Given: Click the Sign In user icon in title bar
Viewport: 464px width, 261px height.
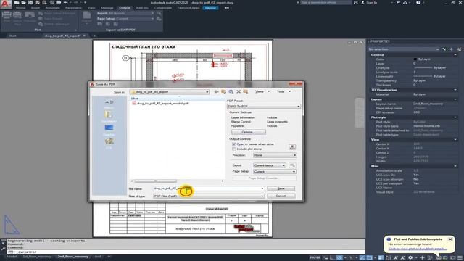Looking at the screenshot, I should coord(363,3).
